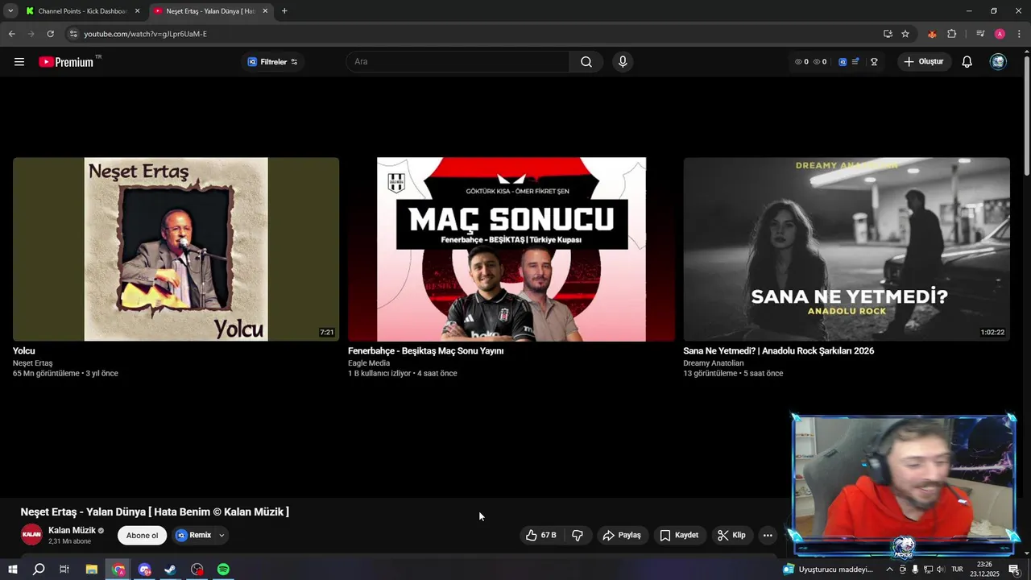Click the site info icon in address bar

[x=73, y=34]
